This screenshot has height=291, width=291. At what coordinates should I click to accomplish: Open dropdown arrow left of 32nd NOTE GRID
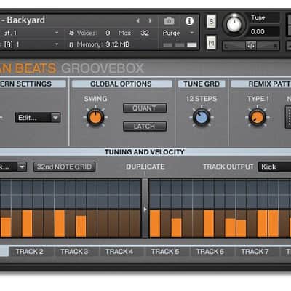pos(22,167)
